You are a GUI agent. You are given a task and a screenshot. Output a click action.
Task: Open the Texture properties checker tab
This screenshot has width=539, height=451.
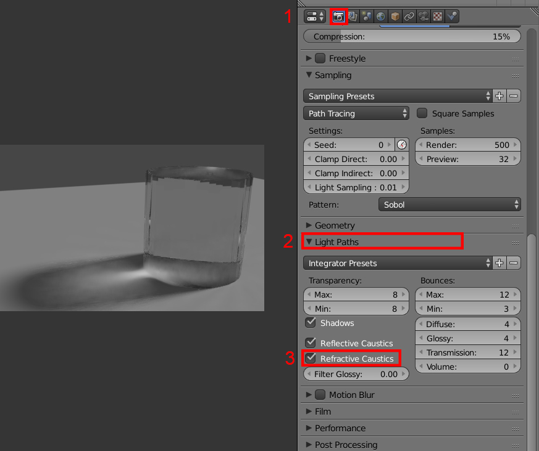point(437,16)
